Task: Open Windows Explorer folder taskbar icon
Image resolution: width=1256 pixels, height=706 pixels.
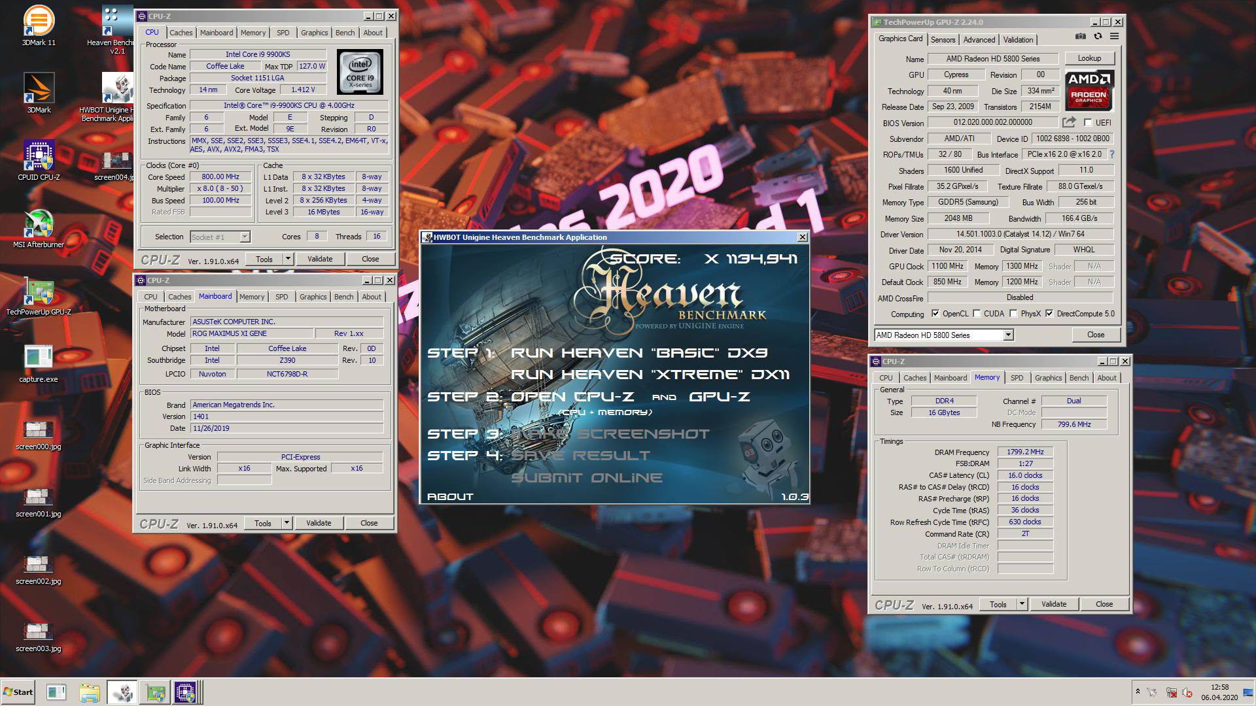Action: 90,692
